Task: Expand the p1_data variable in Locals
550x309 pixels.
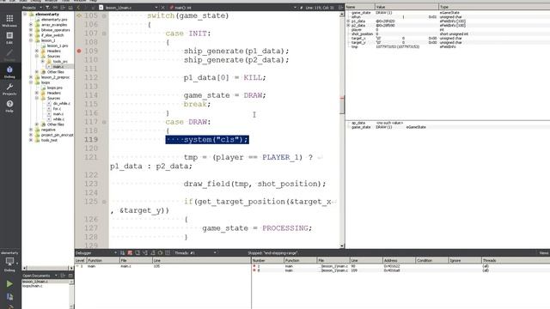Action: click(348, 21)
